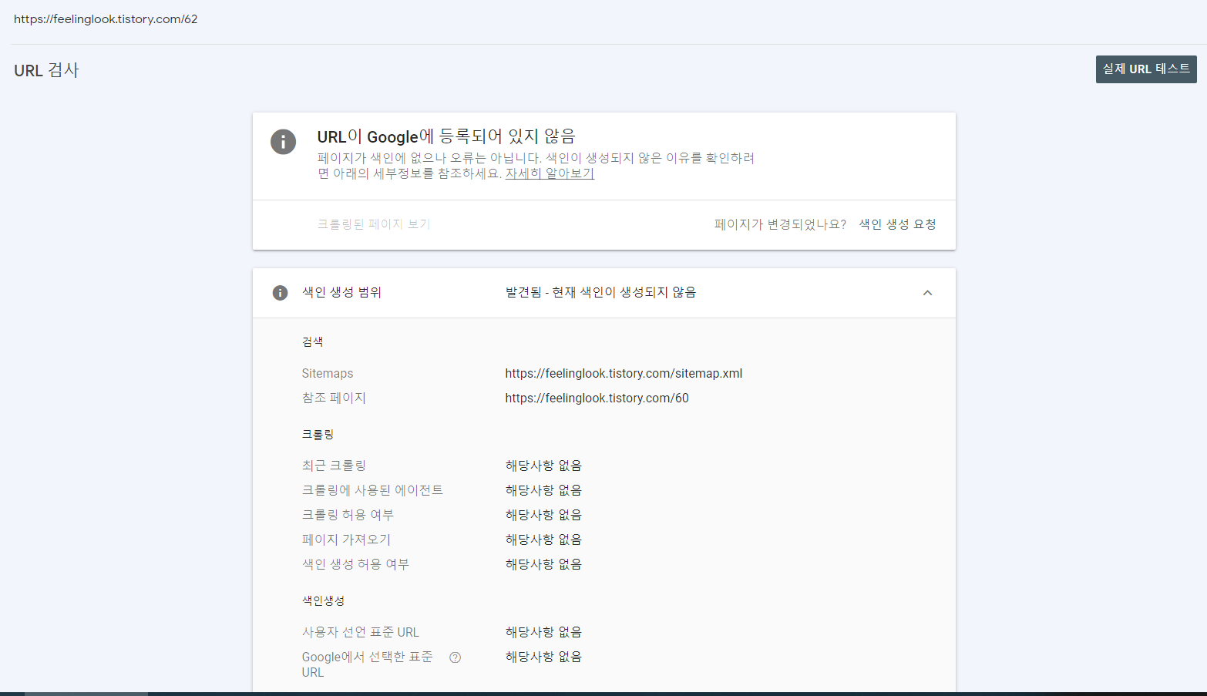Select the status text "발견됨 - 현재 색인이 생성되지 않음"

click(600, 292)
